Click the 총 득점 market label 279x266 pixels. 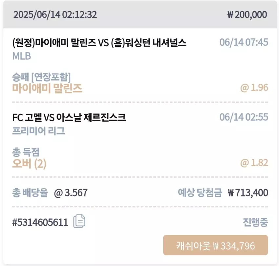26,152
